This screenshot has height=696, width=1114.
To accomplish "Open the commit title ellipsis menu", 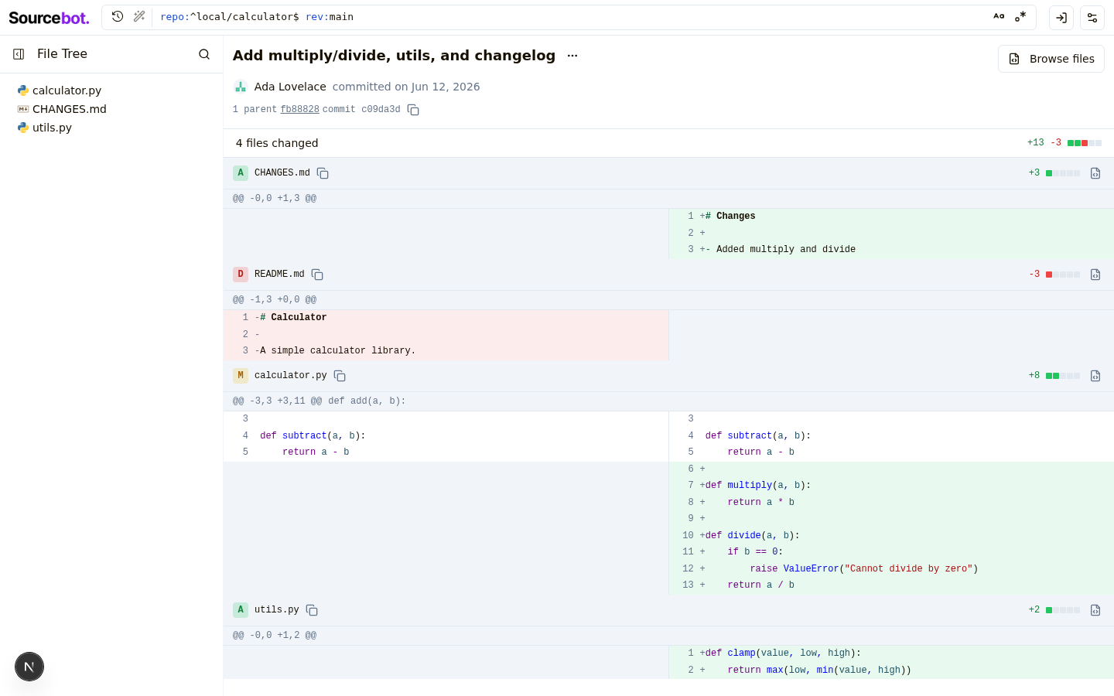I will click(572, 56).
